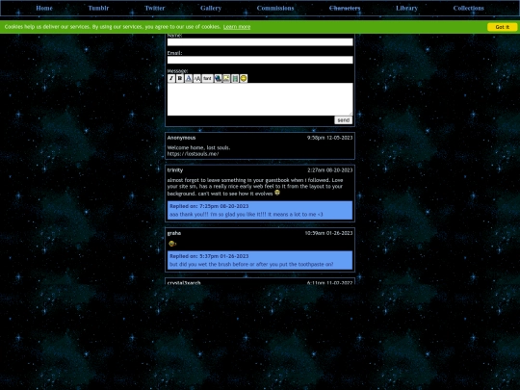This screenshot has height=390, width=520.
Task: Go to the Home page
Action: click(44, 8)
